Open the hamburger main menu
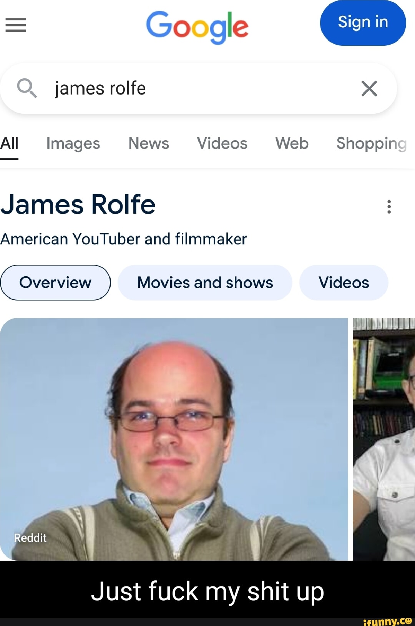Screen dimensions: 415x626 coord(16,25)
